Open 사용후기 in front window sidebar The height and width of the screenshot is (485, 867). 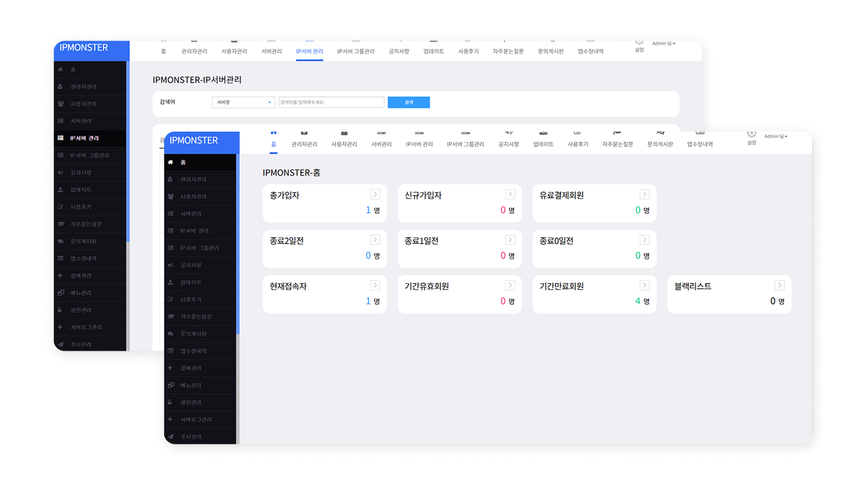point(200,299)
